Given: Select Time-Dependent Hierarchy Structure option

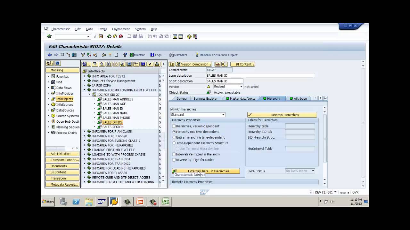Looking at the screenshot, I should tap(174, 143).
